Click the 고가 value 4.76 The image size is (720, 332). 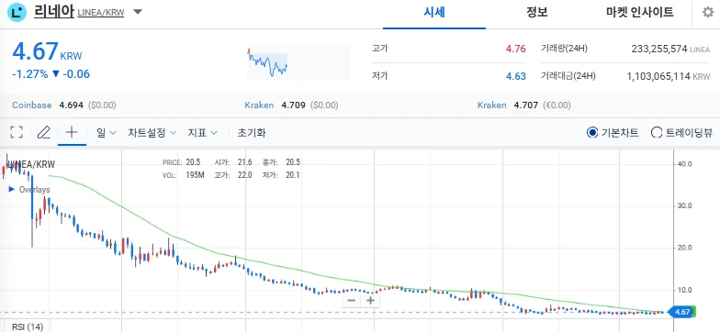516,49
